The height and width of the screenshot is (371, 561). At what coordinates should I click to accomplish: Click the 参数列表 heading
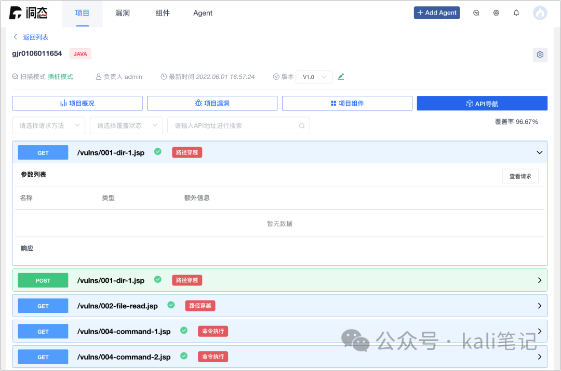pyautogui.click(x=33, y=175)
